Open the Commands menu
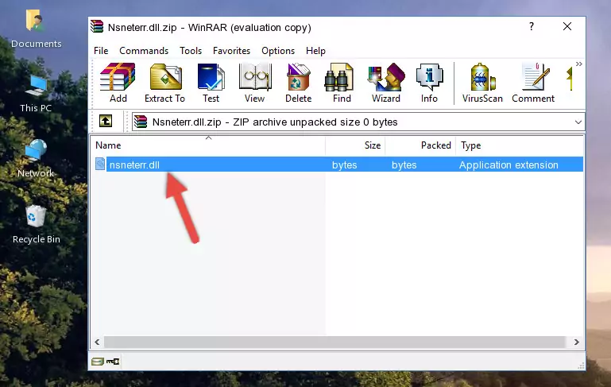Image resolution: width=611 pixels, height=387 pixels. (x=144, y=51)
